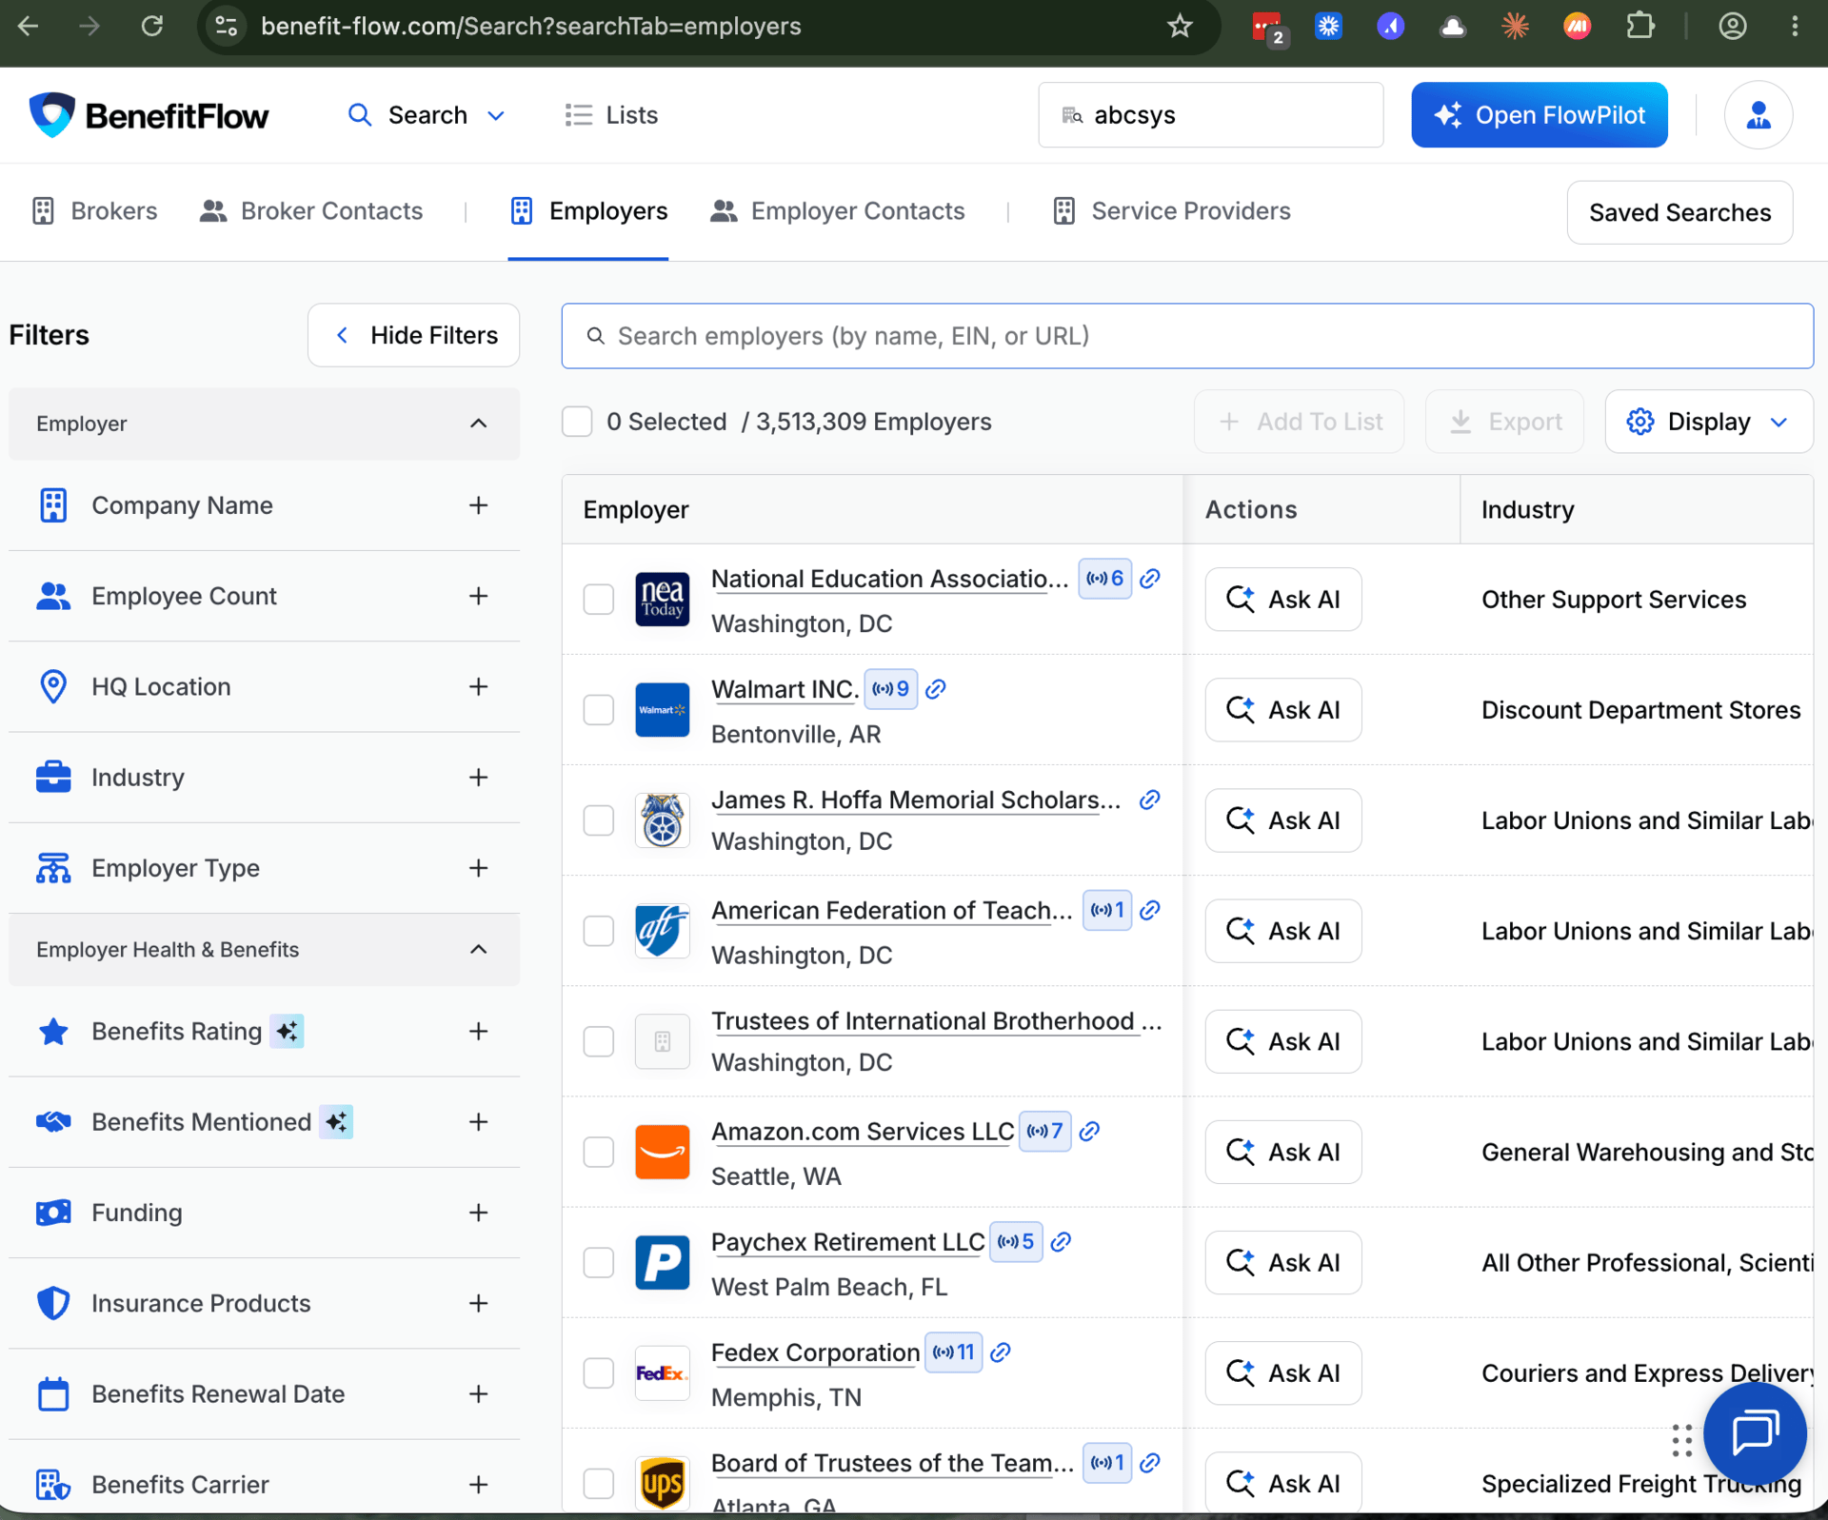Switch to Broker Contacts tab

pyautogui.click(x=311, y=210)
